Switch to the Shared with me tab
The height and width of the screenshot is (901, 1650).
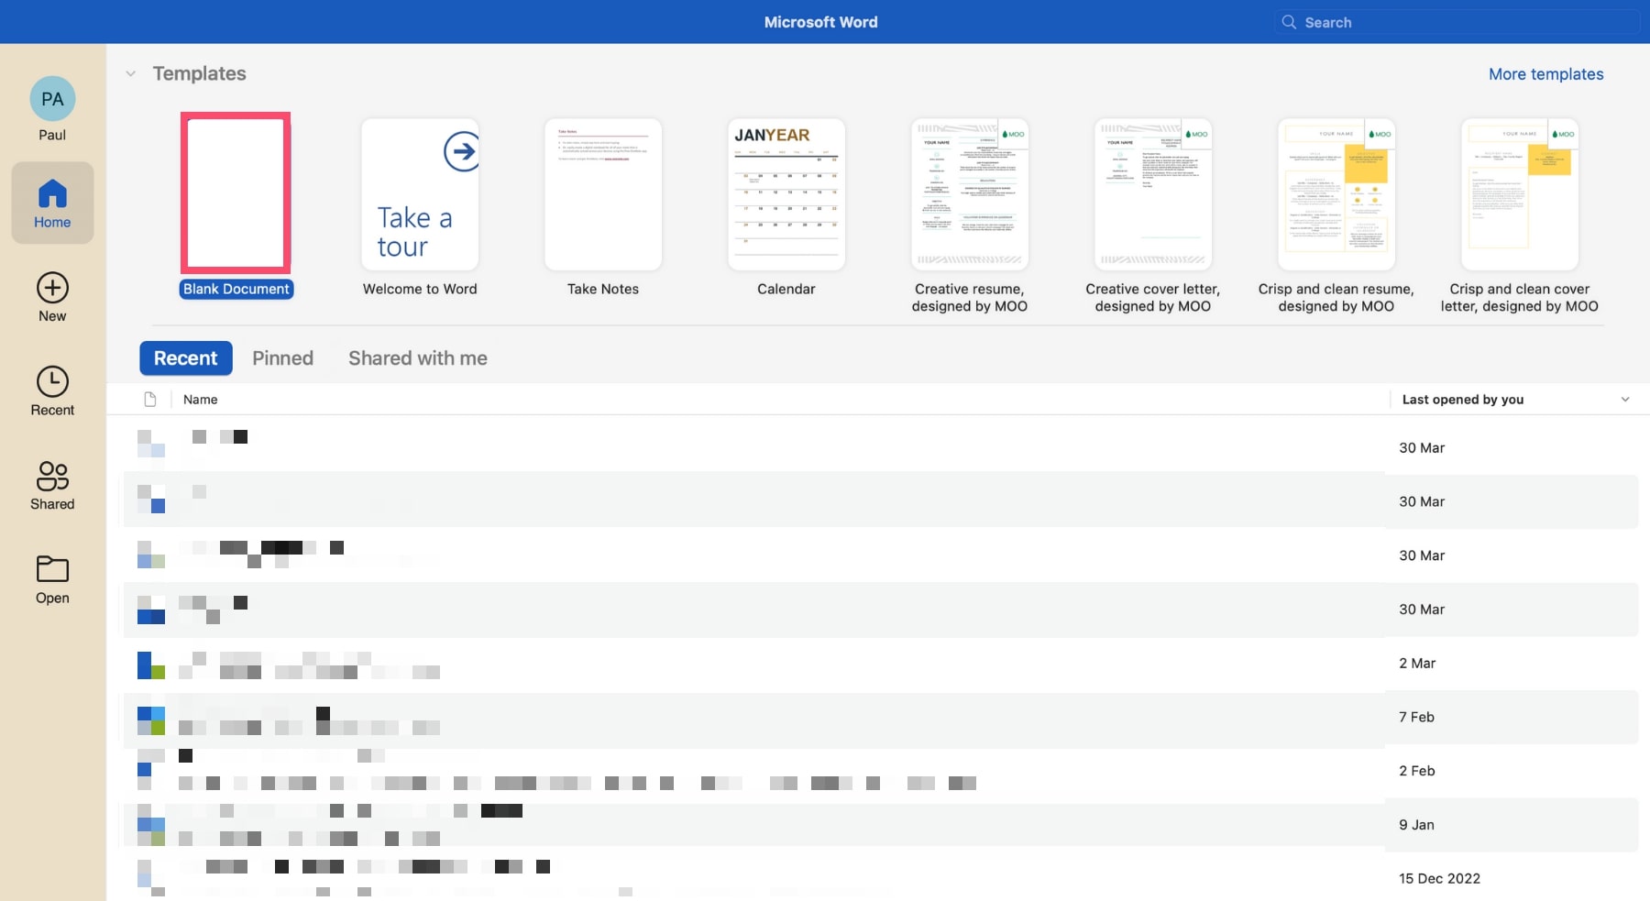[417, 358]
